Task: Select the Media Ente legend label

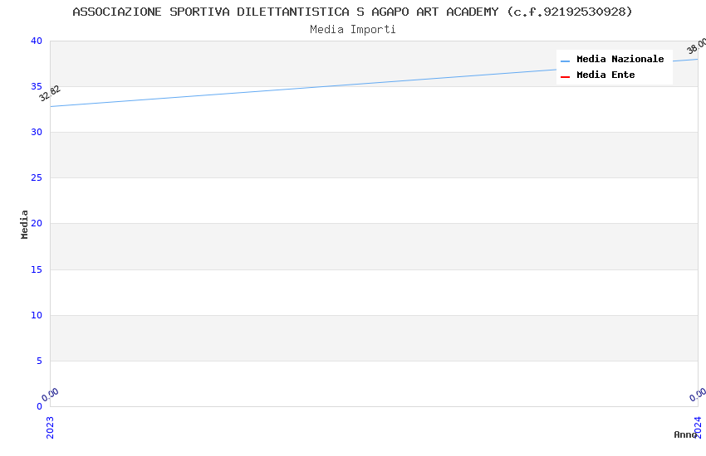Action: tap(605, 75)
